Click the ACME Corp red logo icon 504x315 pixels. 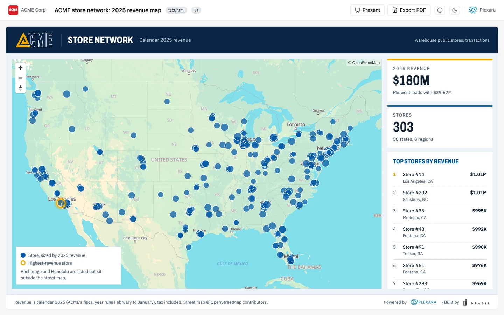coord(13,10)
